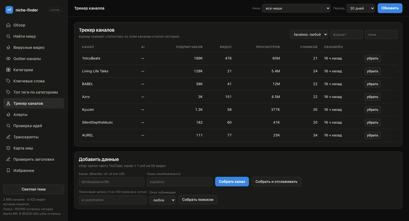Click the niche input with explainer placeholder
409x221 pixels.
pyautogui.click(x=180, y=182)
